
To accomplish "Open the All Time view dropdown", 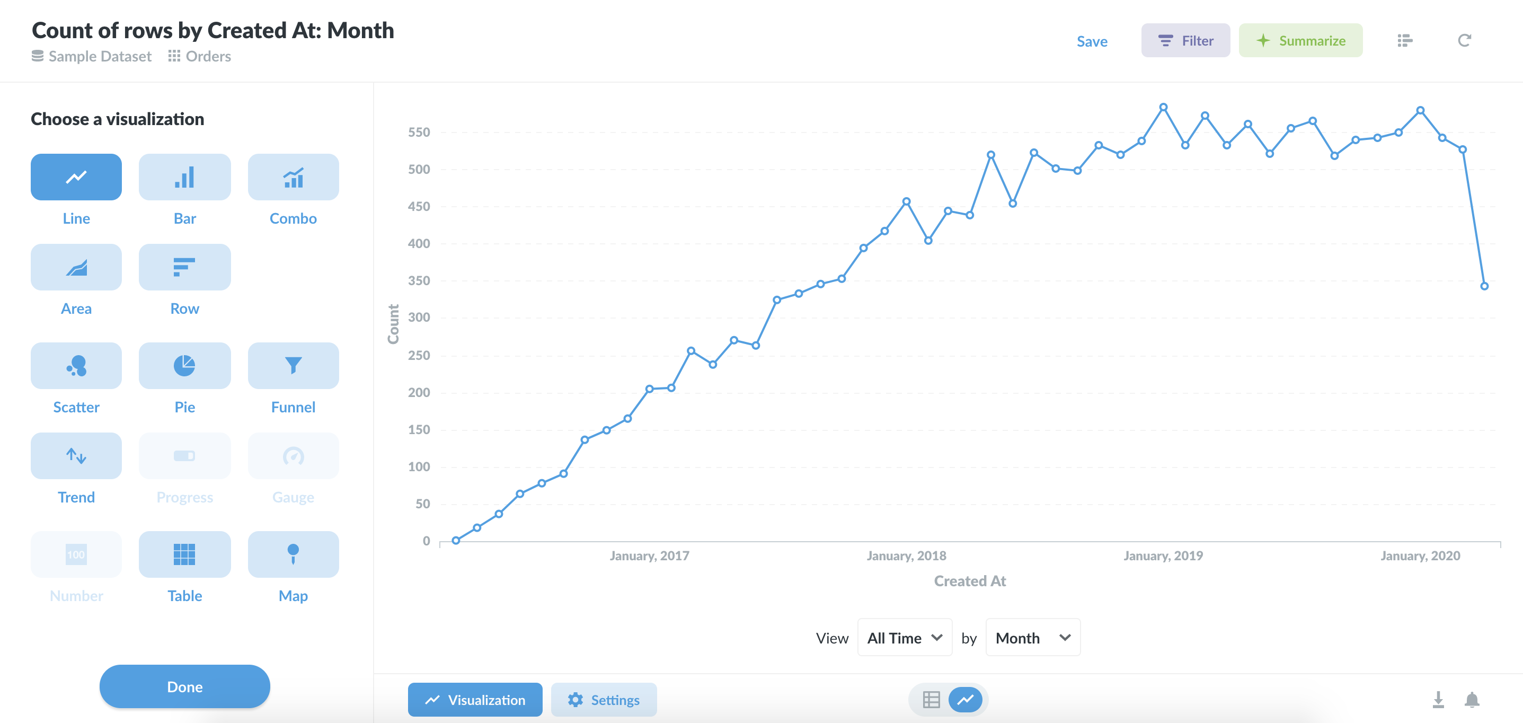I will tap(904, 637).
